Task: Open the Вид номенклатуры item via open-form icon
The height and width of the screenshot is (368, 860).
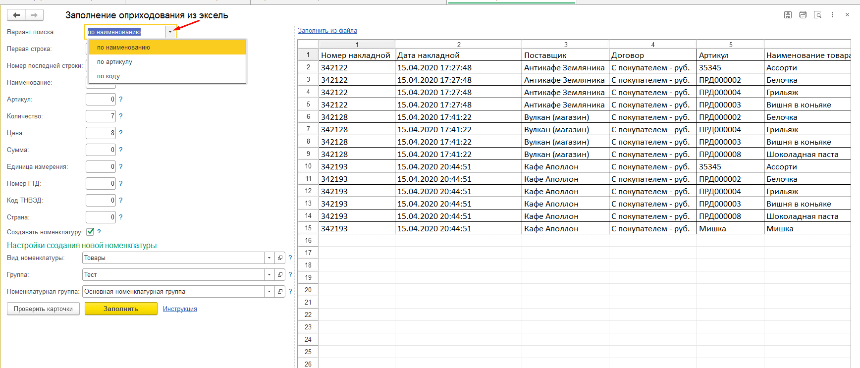Action: 280,258
